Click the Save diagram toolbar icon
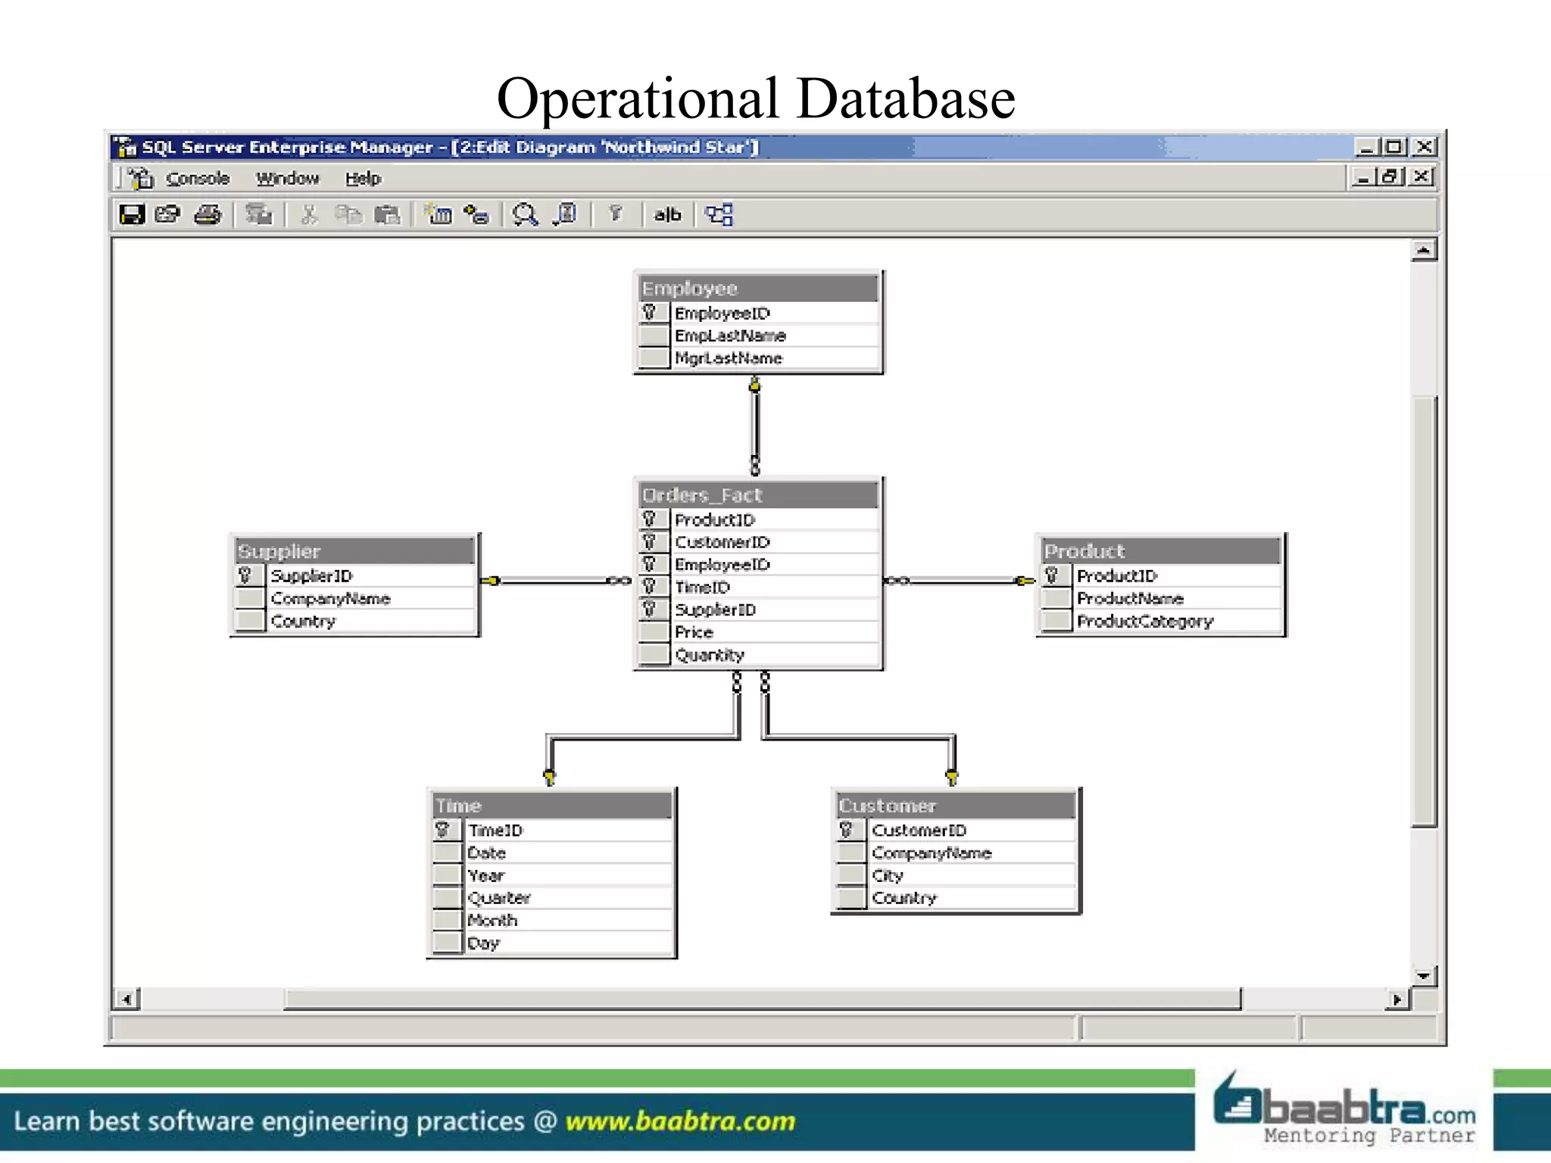The image size is (1551, 1163). 132,215
